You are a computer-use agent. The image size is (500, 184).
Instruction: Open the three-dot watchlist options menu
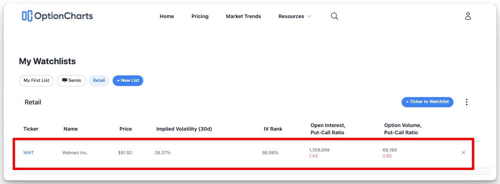[467, 102]
